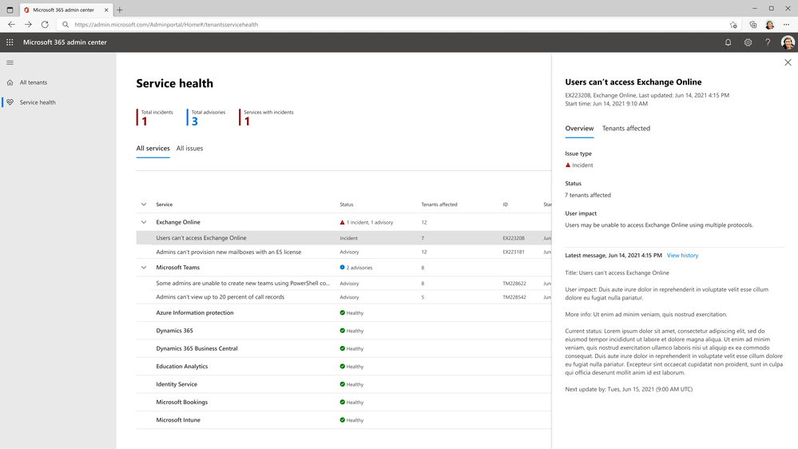The image size is (798, 449).
Task: Select the Education Analytics service row
Action: tap(343, 367)
